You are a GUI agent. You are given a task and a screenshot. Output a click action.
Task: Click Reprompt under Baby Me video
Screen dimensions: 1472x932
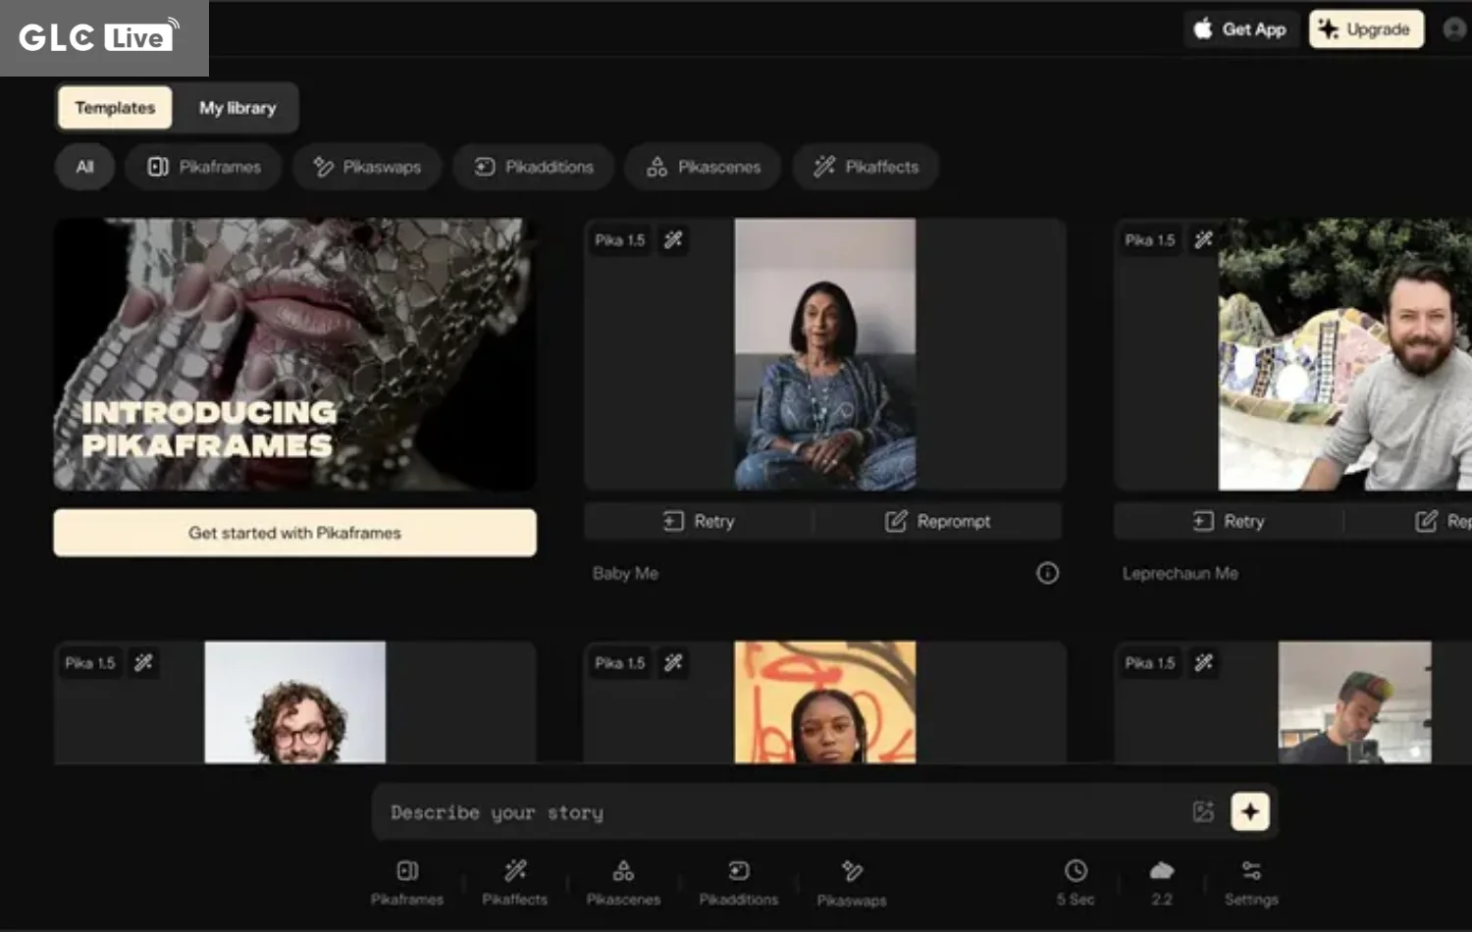point(938,521)
